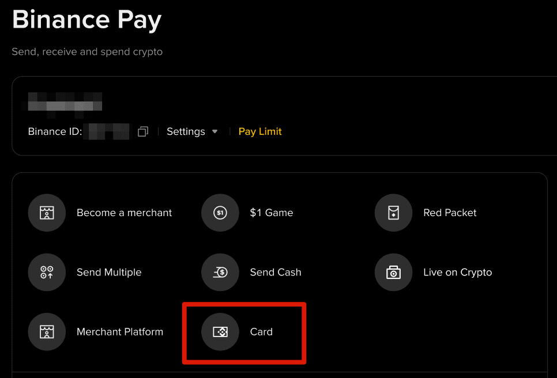Image resolution: width=557 pixels, height=378 pixels.
Task: Open the Pay Limit link
Action: 260,132
